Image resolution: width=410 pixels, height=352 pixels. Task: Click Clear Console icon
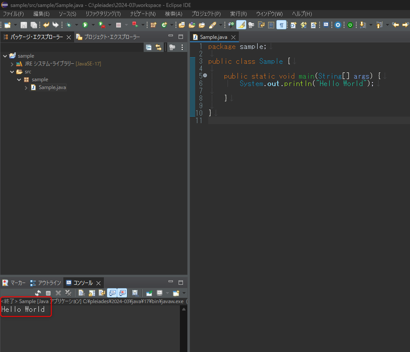(x=81, y=293)
